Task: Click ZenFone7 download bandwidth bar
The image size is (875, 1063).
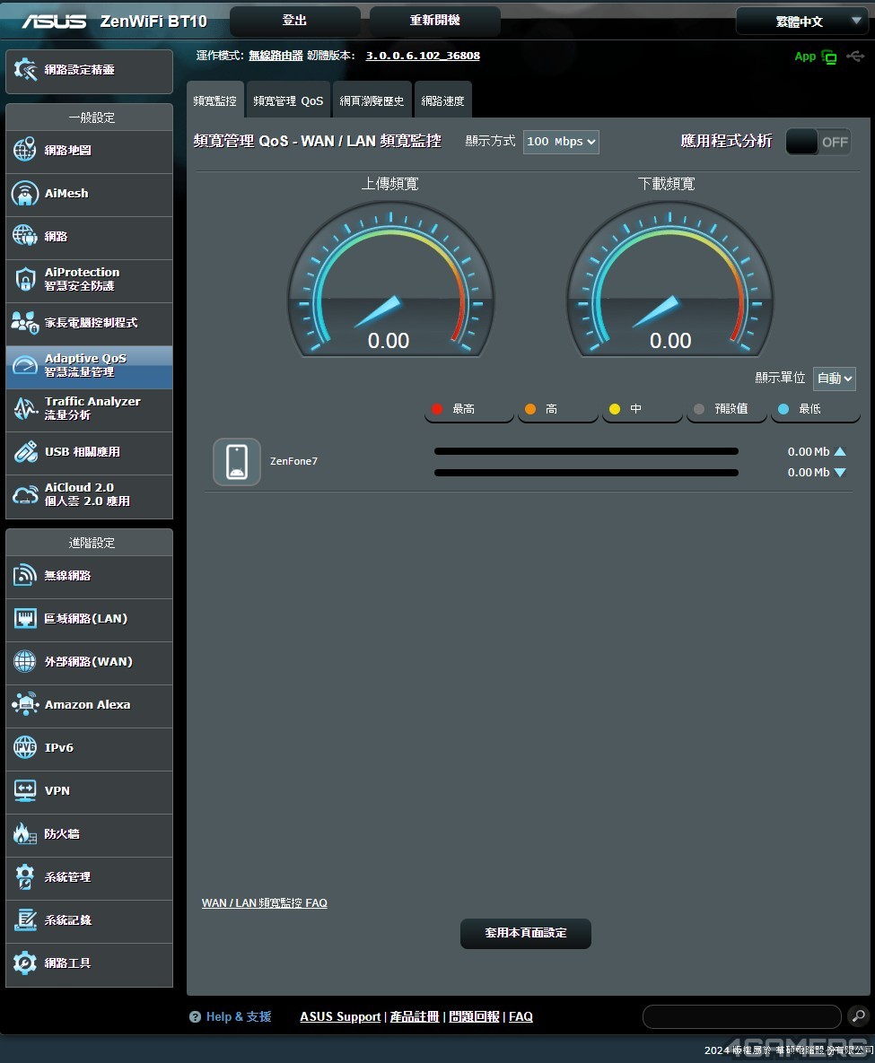Action: click(x=586, y=473)
